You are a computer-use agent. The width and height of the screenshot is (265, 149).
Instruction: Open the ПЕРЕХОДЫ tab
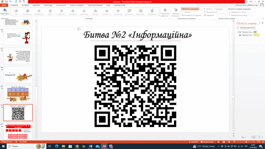click(x=48, y=5)
